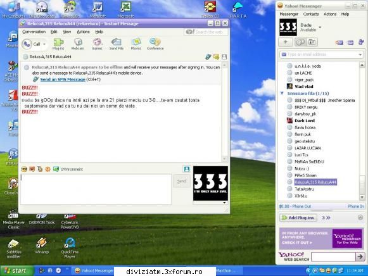Toggle the display image panel button
Image resolution: width=368 pixels, height=276 pixels.
[187, 169]
